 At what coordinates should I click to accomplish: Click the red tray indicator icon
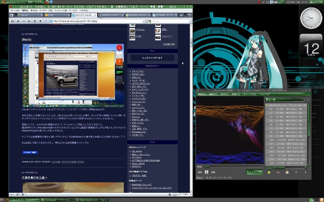(x=259, y=2)
